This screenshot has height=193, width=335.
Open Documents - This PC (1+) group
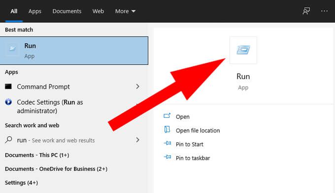(37, 155)
